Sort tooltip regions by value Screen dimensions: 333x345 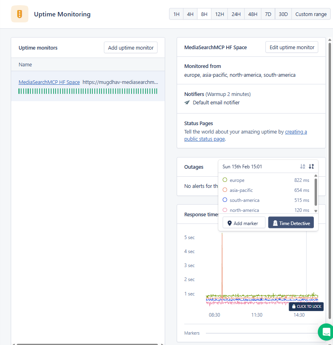(x=311, y=166)
